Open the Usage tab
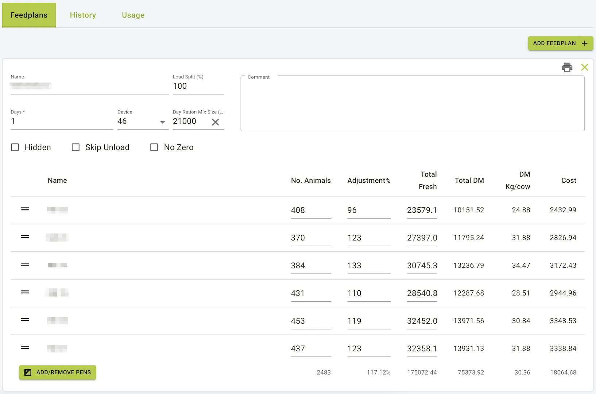This screenshot has width=596, height=394. [133, 15]
